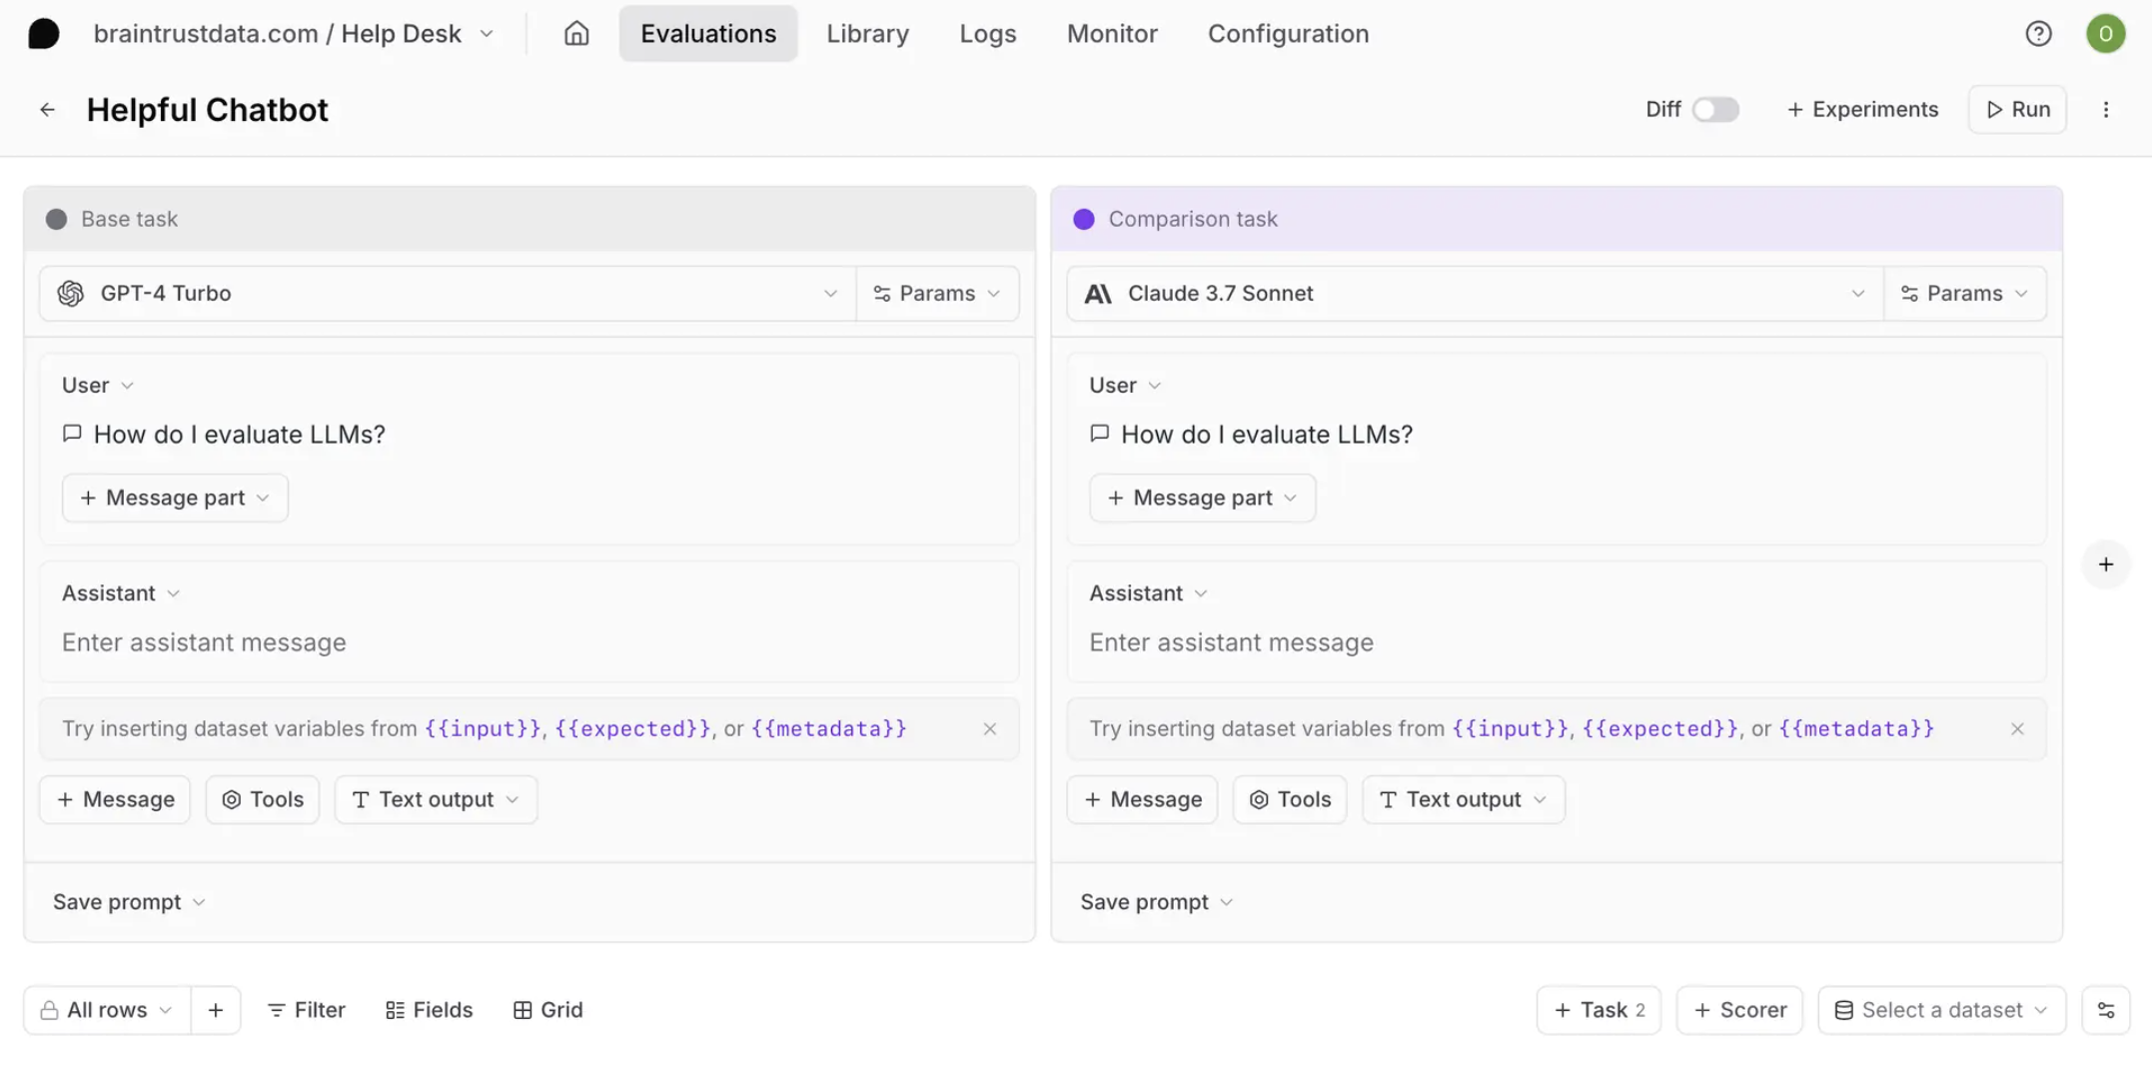Add a Message in the Base task
The width and height of the screenshot is (2152, 1065).
point(115,799)
